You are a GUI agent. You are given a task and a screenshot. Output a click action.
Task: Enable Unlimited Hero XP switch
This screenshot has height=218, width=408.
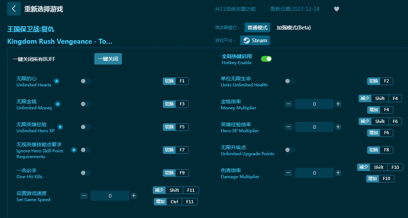(x=85, y=127)
